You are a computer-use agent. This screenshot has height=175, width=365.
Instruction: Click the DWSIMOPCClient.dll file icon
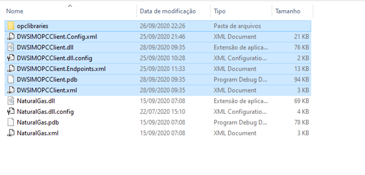pyautogui.click(x=11, y=47)
